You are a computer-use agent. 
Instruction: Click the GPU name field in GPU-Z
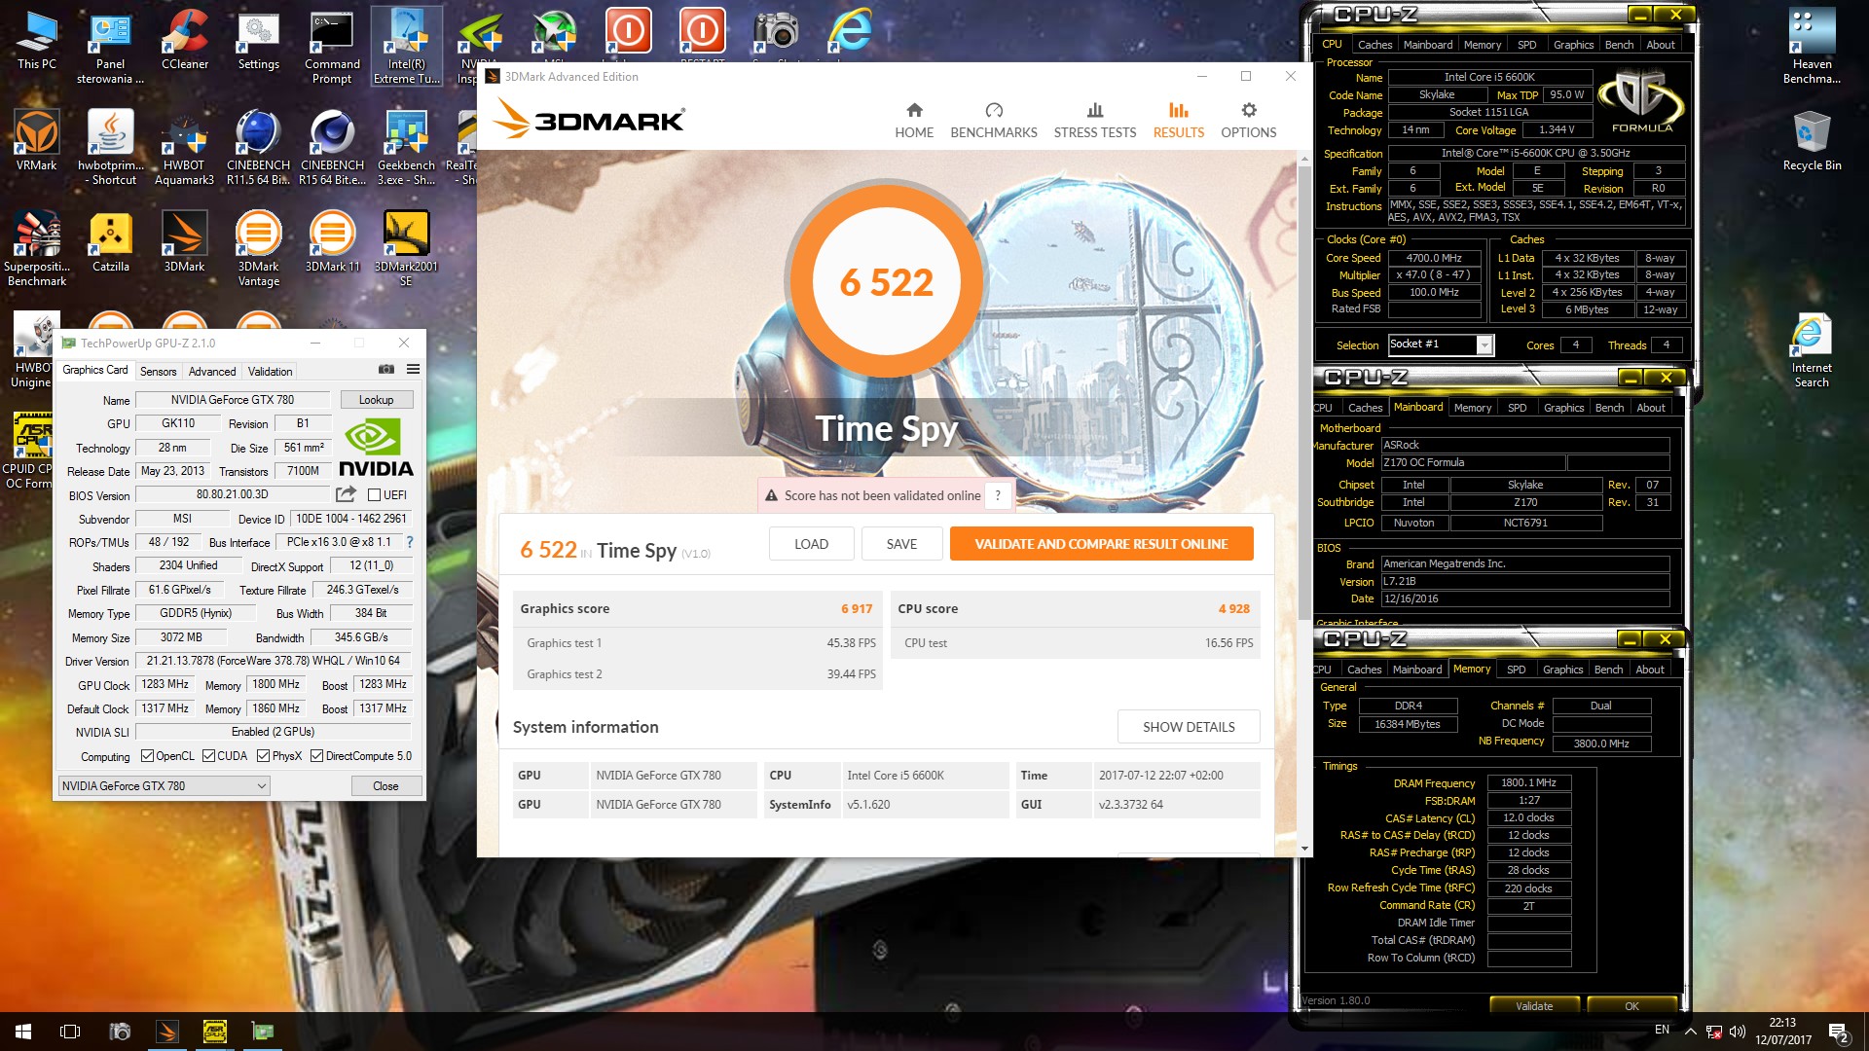point(233,400)
